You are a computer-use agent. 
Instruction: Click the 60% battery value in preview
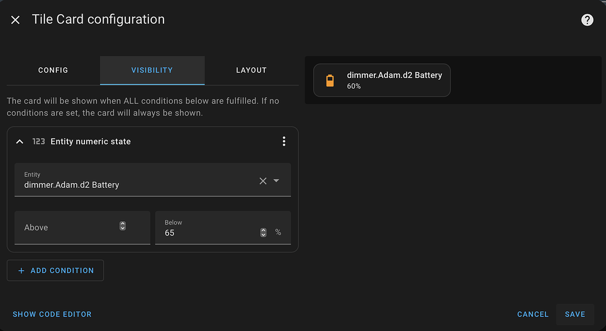tap(353, 87)
